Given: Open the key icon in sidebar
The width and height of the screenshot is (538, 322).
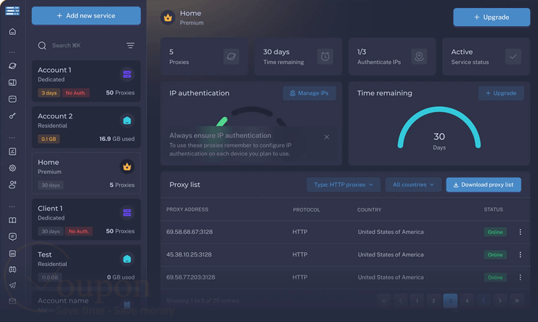Looking at the screenshot, I should [12, 116].
